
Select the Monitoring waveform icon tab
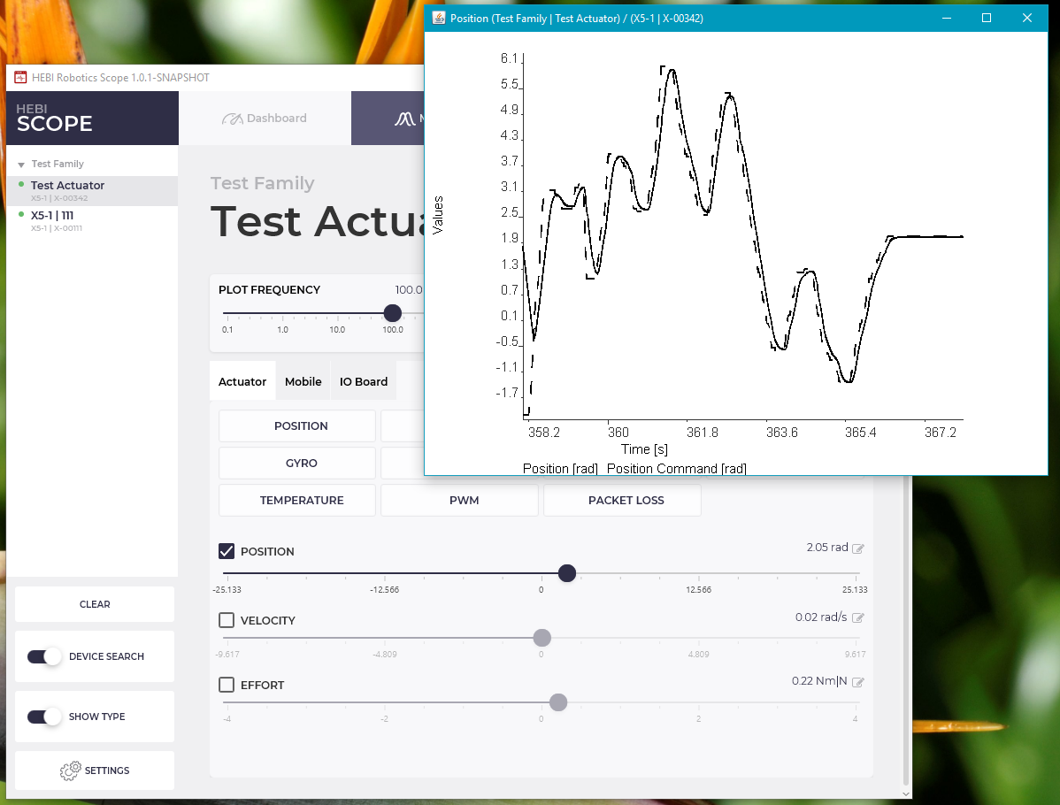coord(404,118)
